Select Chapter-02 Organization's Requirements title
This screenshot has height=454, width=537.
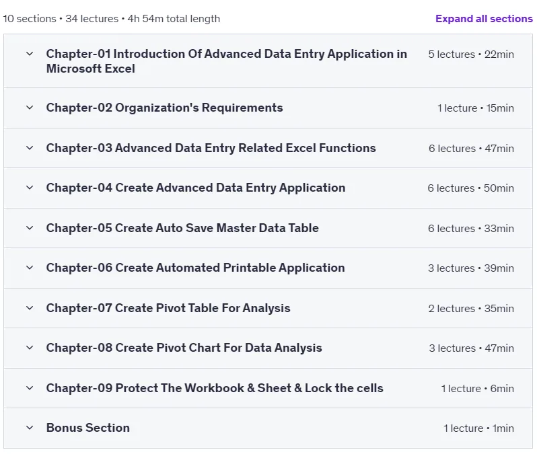164,108
